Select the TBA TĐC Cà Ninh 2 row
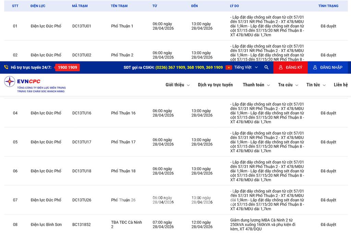The width and height of the screenshot is (351, 233). [126, 224]
